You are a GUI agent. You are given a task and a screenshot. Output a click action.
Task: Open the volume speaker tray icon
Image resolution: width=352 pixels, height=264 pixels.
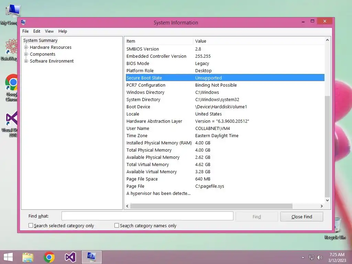[x=320, y=257]
